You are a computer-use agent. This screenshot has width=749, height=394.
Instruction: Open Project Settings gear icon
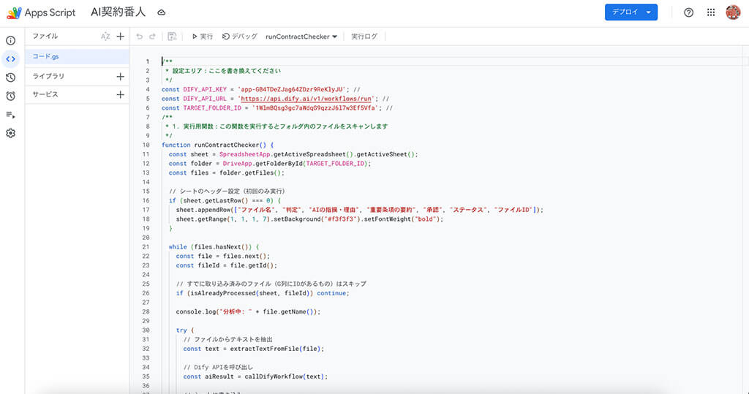[x=10, y=133]
